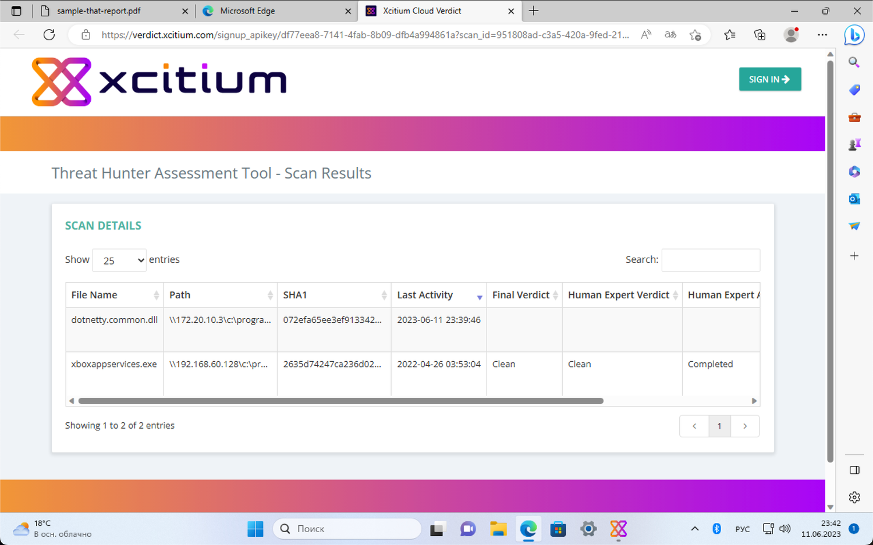Open sidebar settings gear
This screenshot has height=545, width=873.
pyautogui.click(x=854, y=497)
